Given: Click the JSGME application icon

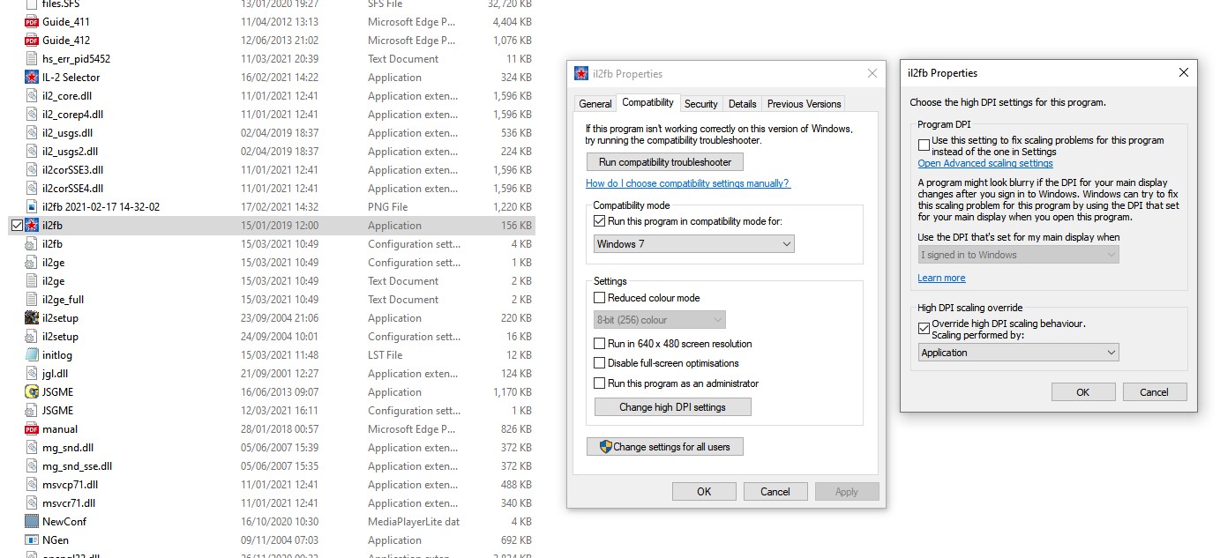Looking at the screenshot, I should [x=32, y=391].
